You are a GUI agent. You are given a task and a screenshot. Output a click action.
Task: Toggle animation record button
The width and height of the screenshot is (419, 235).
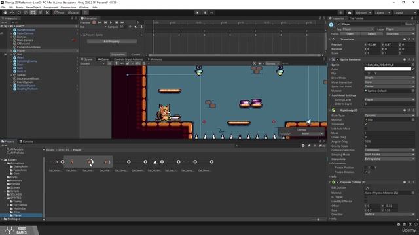pos(94,22)
